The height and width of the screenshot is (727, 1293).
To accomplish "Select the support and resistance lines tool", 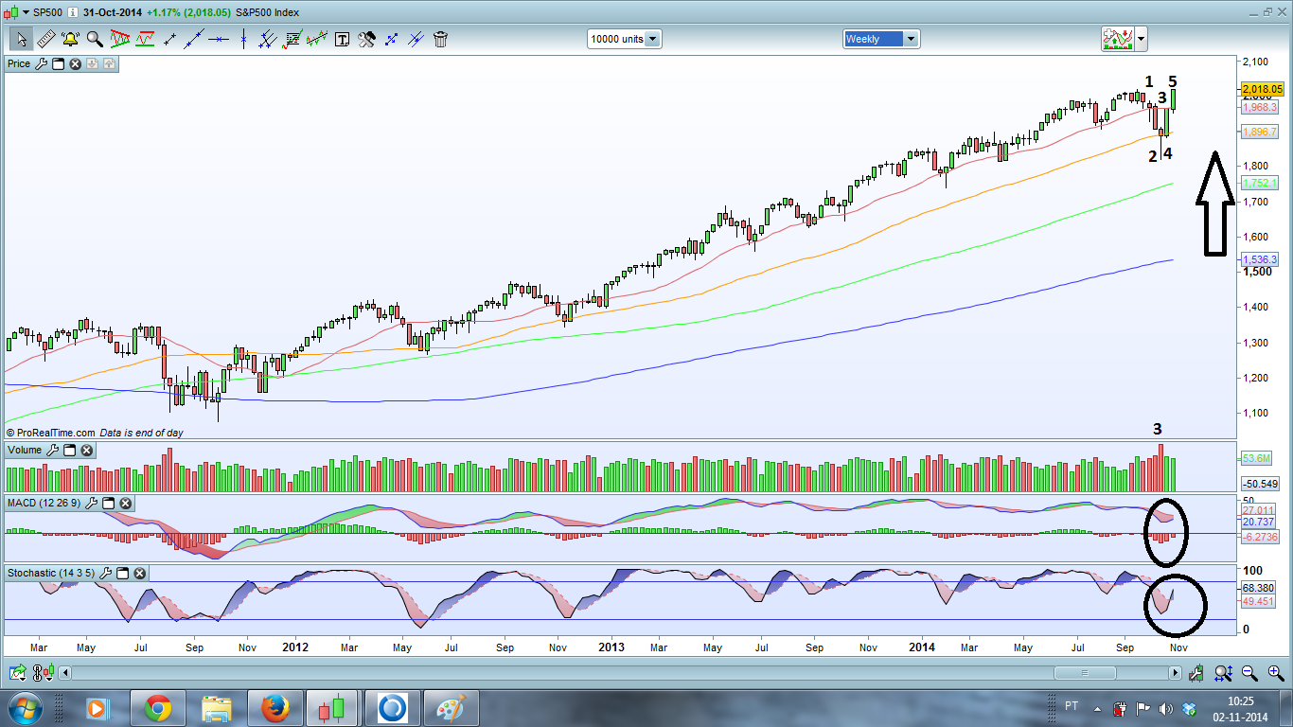I will 145,39.
